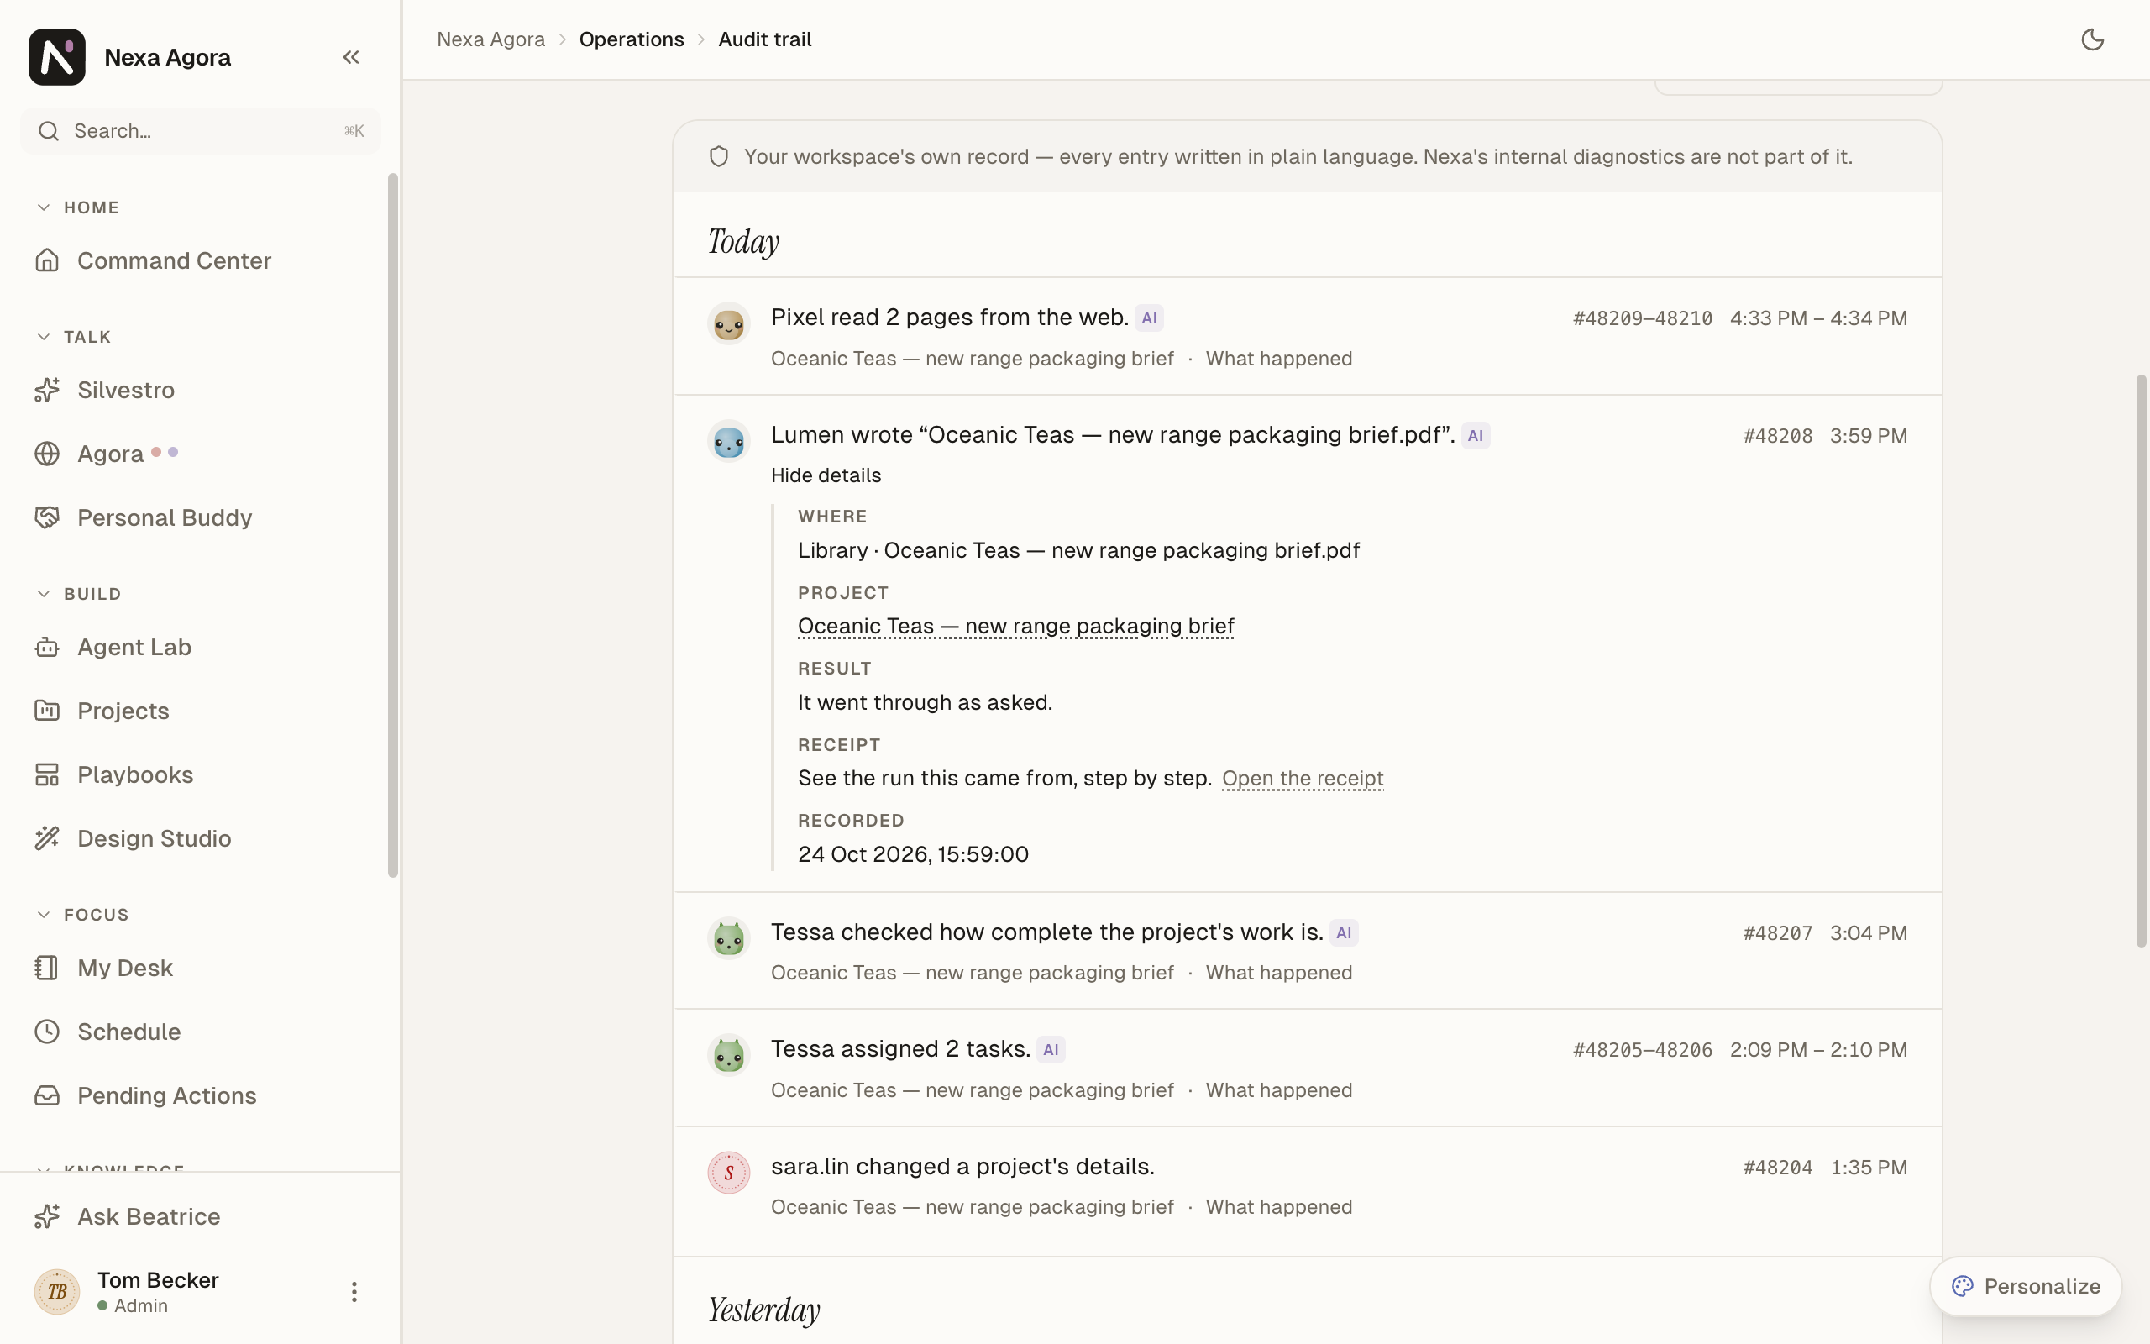This screenshot has width=2150, height=1344.
Task: Click Pixel agent avatar
Action: pyautogui.click(x=728, y=323)
